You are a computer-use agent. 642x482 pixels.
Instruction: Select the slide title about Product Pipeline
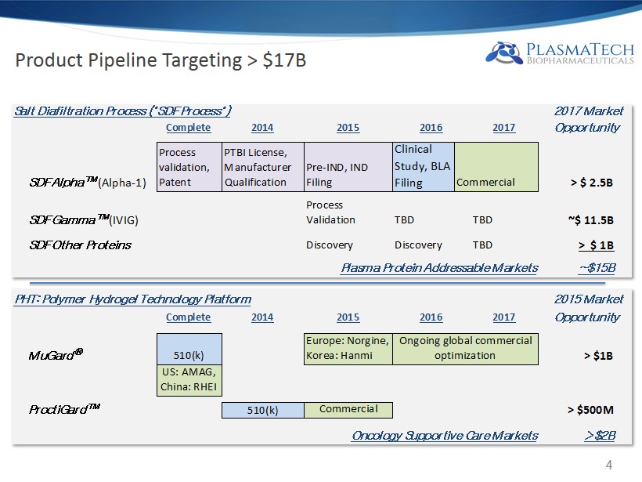160,60
